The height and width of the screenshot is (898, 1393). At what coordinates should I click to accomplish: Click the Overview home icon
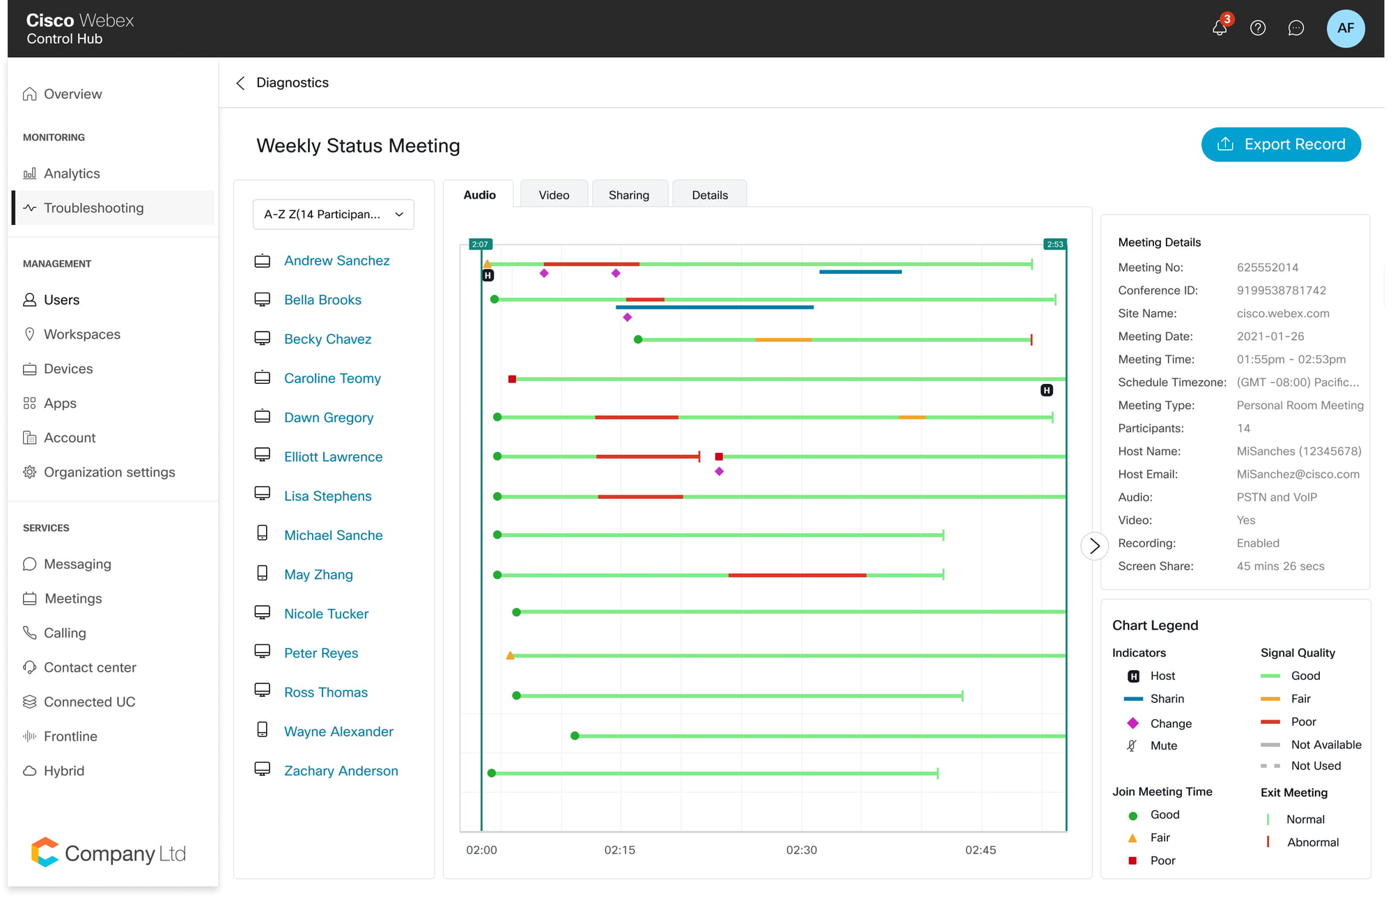[29, 94]
